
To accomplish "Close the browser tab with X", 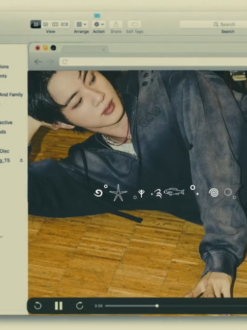I will pyautogui.click(x=103, y=50).
